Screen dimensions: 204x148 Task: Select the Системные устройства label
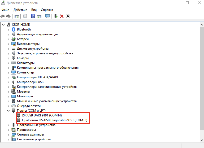click(34, 139)
